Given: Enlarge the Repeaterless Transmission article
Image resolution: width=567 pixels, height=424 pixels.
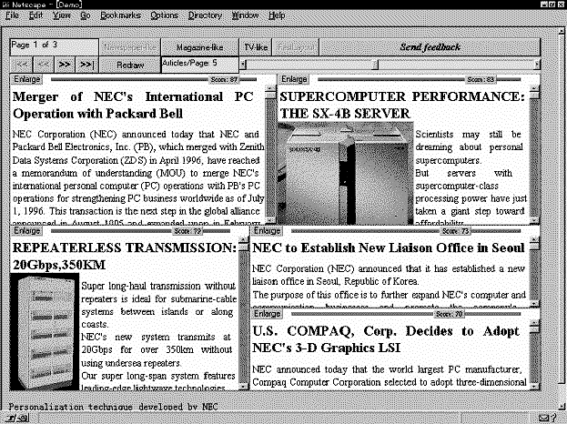Looking at the screenshot, I should coord(26,231).
